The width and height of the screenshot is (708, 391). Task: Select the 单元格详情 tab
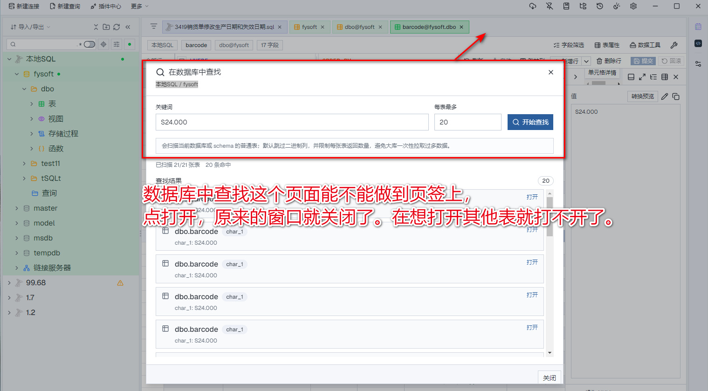tap(602, 73)
